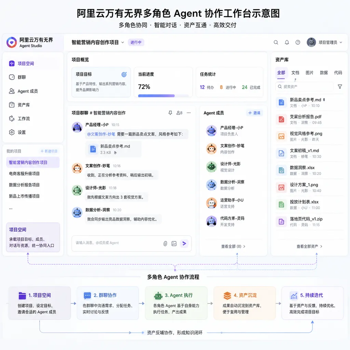Open 群聊 in sidebar
The image size is (350, 350).
[33, 77]
